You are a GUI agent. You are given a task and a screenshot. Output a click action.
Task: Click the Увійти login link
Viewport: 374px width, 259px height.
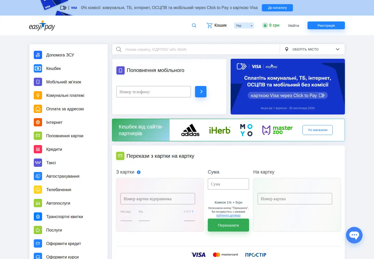293,25
